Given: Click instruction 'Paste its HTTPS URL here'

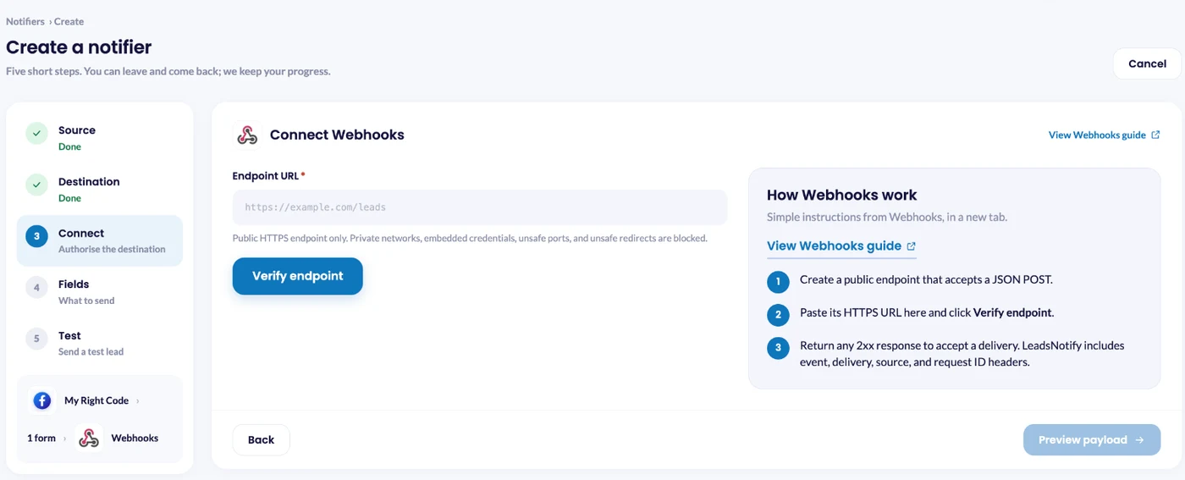Looking at the screenshot, I should [x=927, y=312].
